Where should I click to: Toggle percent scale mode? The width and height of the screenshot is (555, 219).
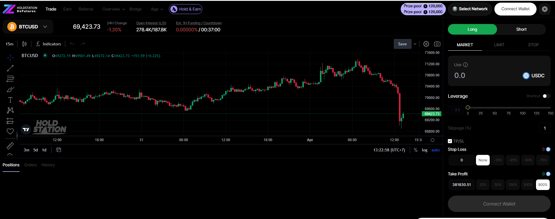click(x=416, y=150)
